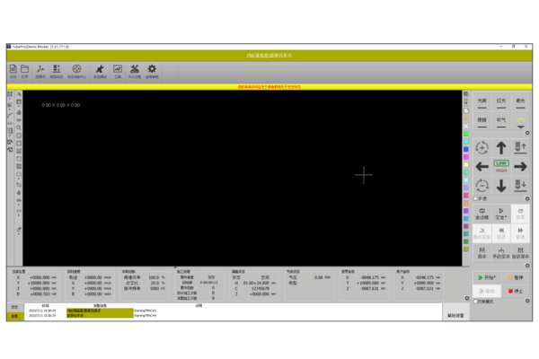Select the bright green layer color swatch
Viewport: 539px width, 359px height.
pos(466,134)
